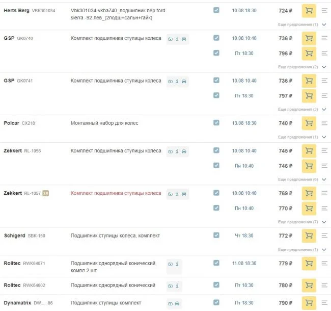
Task: Open photo icon for GSP GK0741
Action: 170,81
